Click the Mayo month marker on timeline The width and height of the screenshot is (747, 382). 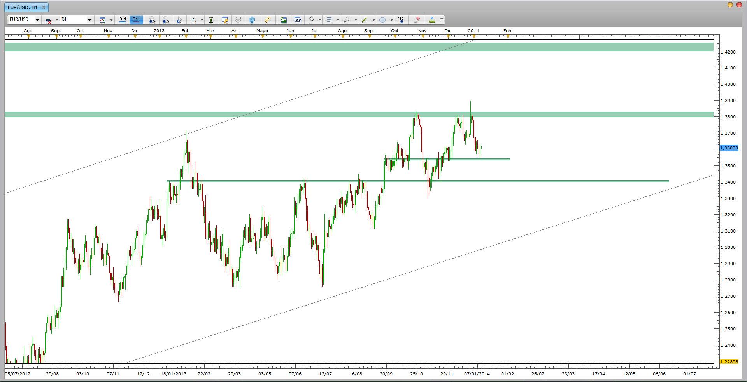click(262, 31)
